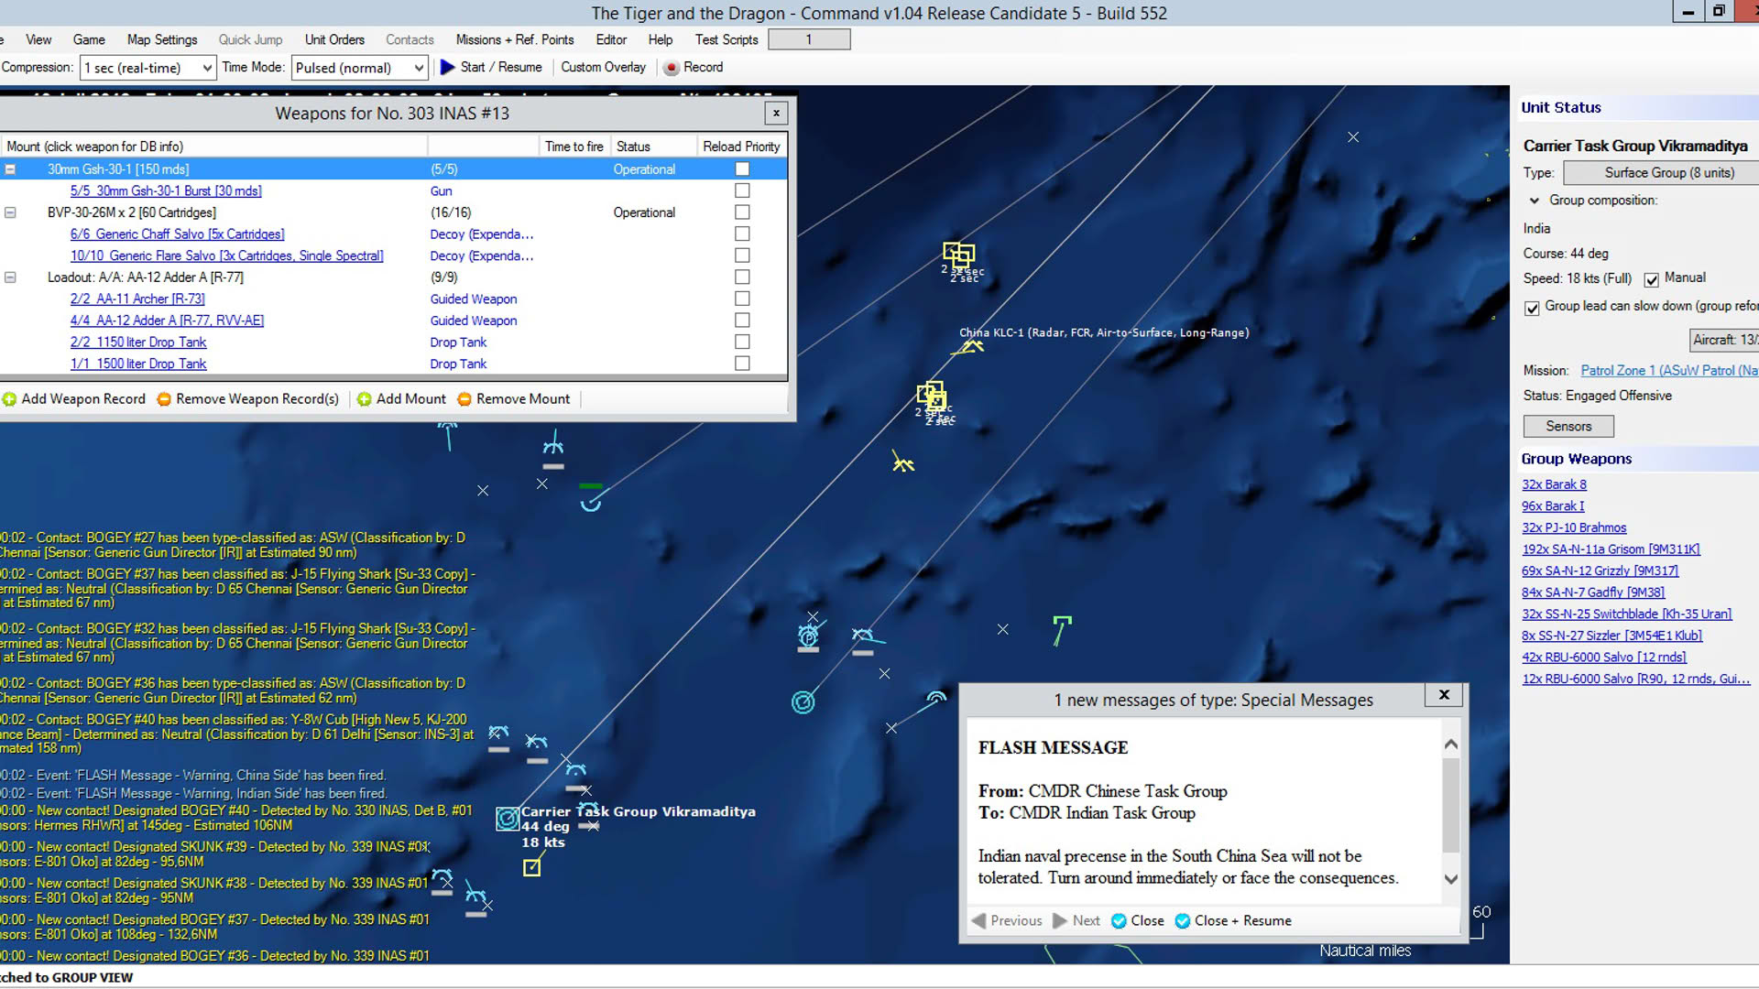Screen dimensions: 1759x989
Task: Click the Remove Weapon Record(s) orange icon
Action: pos(164,399)
